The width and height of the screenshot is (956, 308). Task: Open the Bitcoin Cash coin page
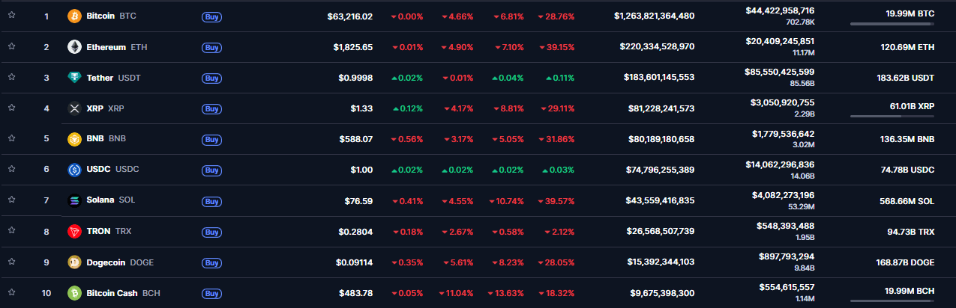[112, 293]
